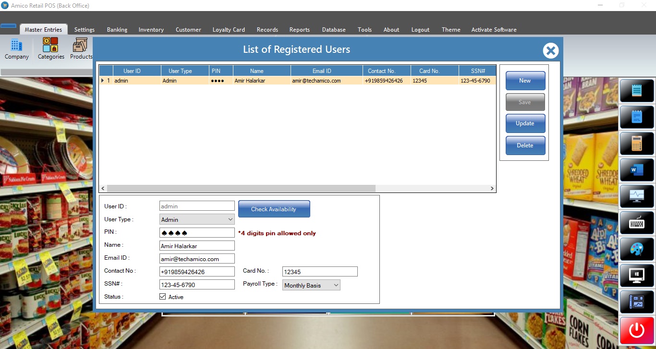Open the Company master entry
Screen dimensions: 656x349
pos(17,49)
